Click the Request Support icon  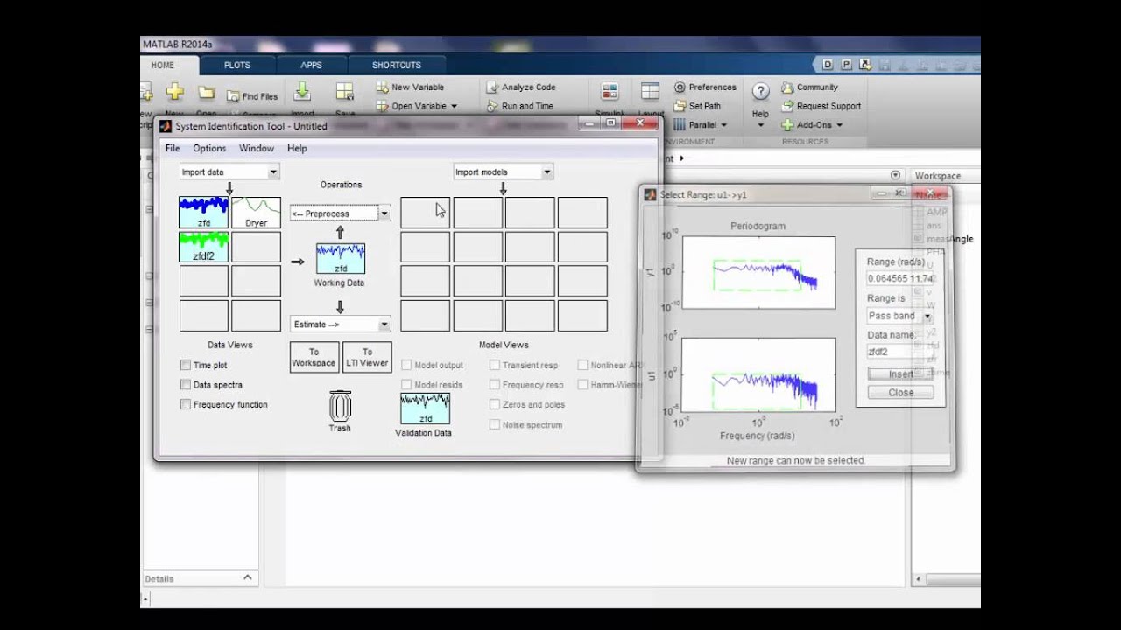coord(787,106)
